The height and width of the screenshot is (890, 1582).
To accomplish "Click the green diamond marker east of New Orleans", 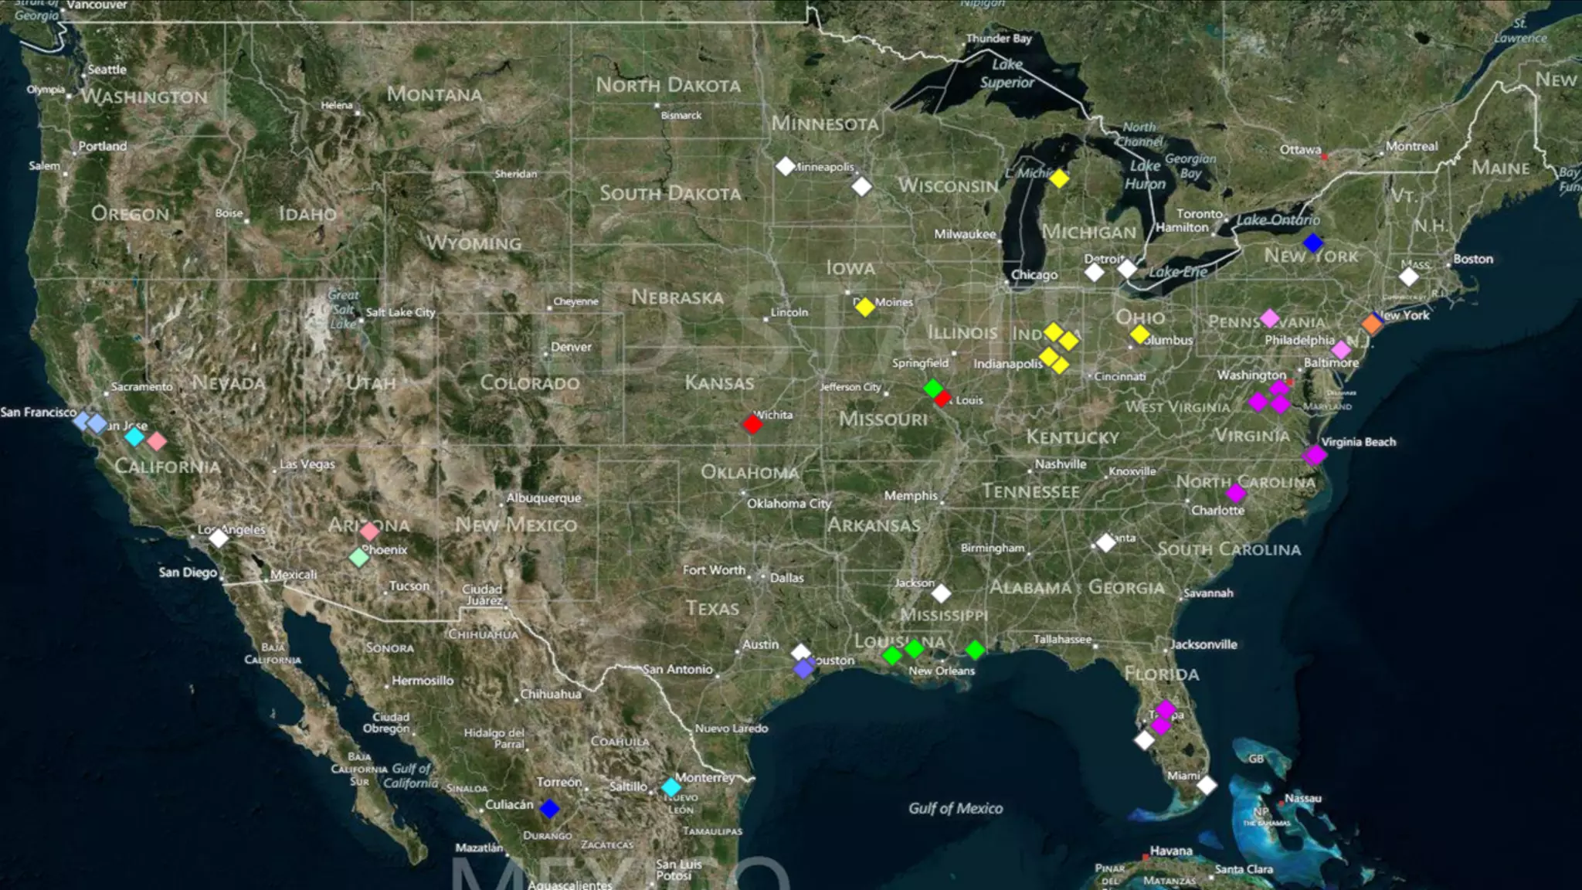I will click(976, 650).
